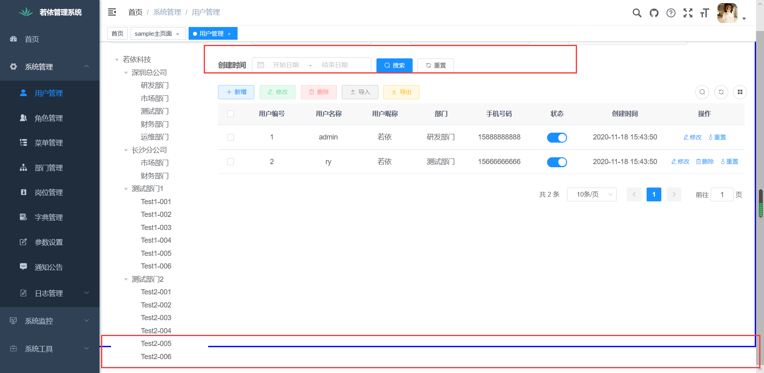Toggle fullscreen with the expand icon

[x=688, y=13]
